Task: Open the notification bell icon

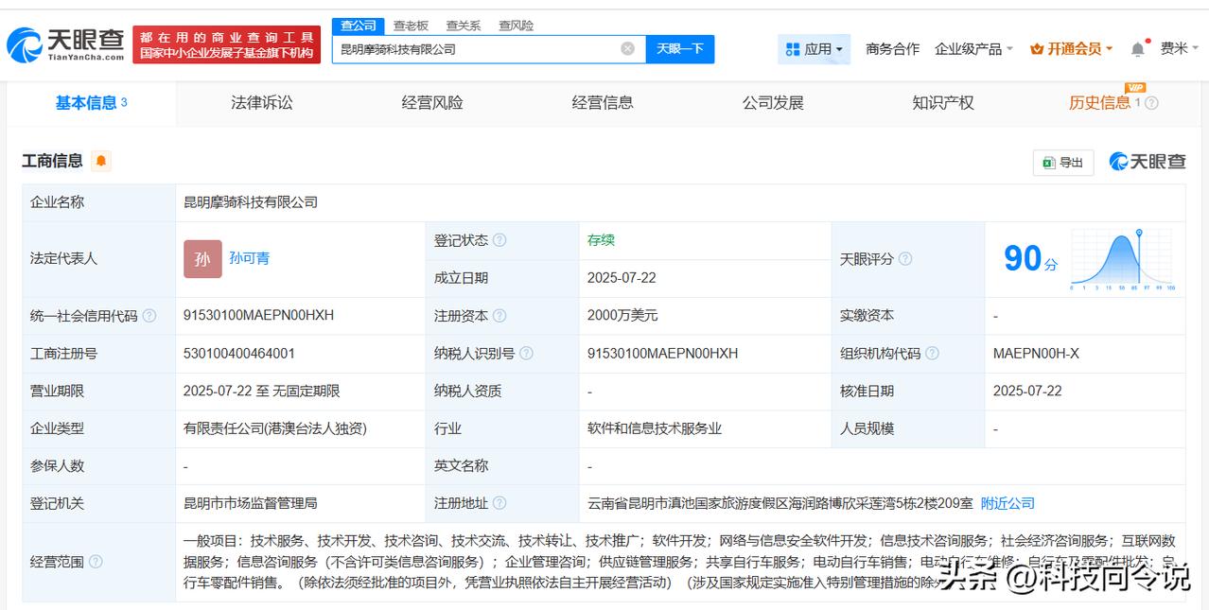Action: point(1137,49)
